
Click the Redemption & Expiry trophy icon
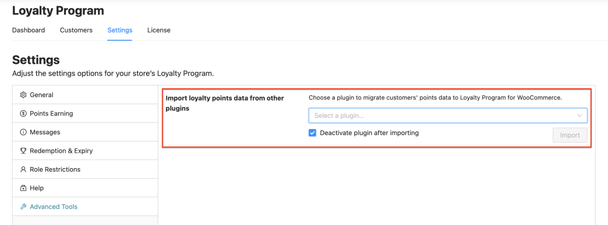click(x=23, y=151)
